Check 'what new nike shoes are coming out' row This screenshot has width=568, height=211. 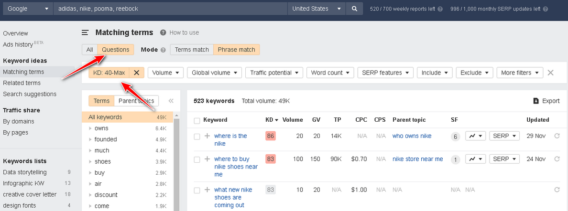(197, 190)
